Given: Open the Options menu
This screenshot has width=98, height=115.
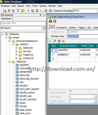Looking at the screenshot, I should (x=43, y=6).
